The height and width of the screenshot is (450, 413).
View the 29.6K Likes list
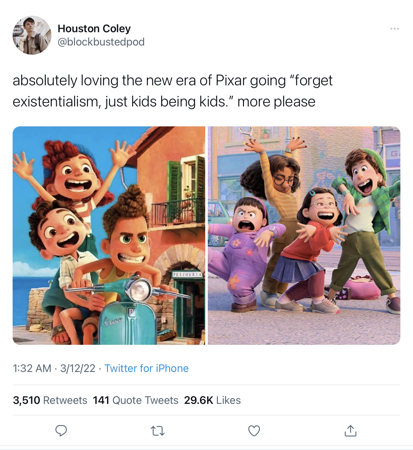click(212, 400)
